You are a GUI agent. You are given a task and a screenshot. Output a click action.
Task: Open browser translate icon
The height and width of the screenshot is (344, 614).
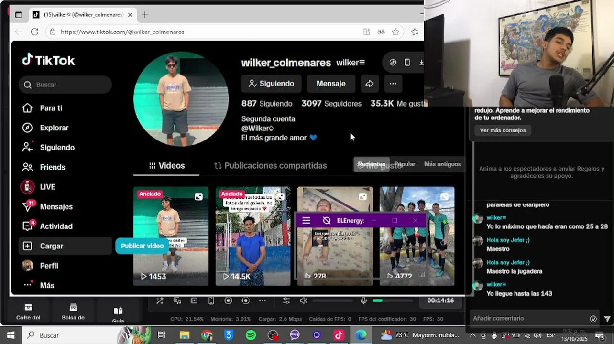[381, 32]
